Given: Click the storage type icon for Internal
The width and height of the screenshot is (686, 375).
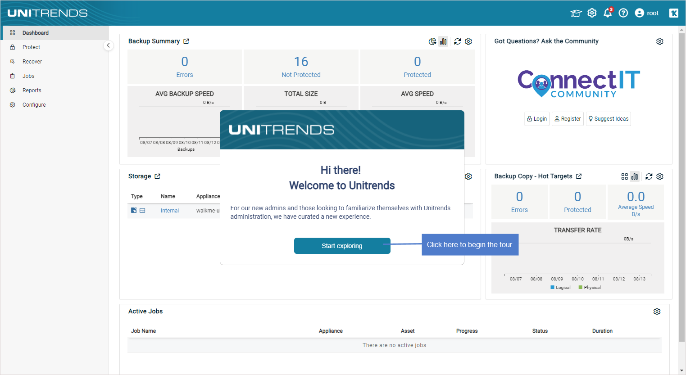Looking at the screenshot, I should click(x=134, y=210).
